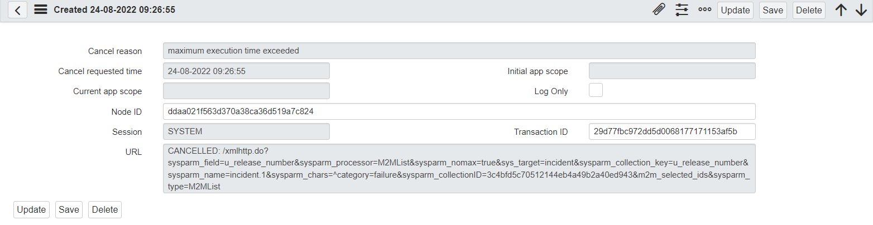Image resolution: width=873 pixels, height=225 pixels.
Task: Open the personalize form settings icon
Action: [x=682, y=10]
